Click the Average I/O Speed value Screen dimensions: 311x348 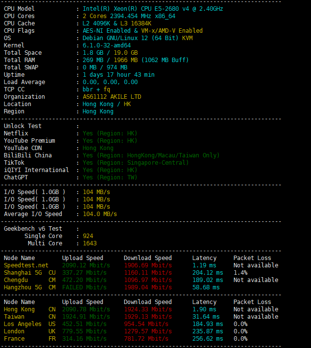point(99,214)
